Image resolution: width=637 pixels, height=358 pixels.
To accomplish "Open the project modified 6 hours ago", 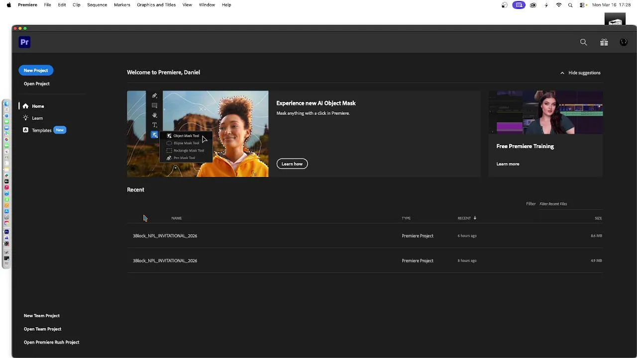I will click(365, 236).
